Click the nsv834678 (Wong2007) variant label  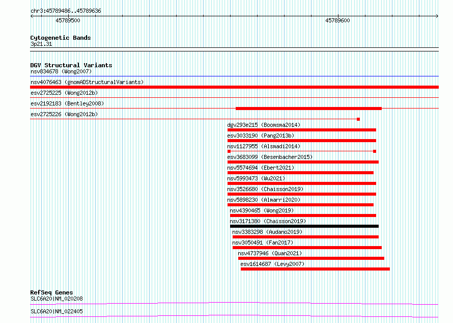pos(61,71)
